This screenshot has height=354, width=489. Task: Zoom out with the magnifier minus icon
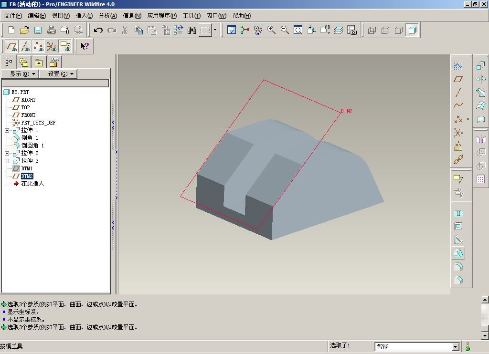coord(285,30)
